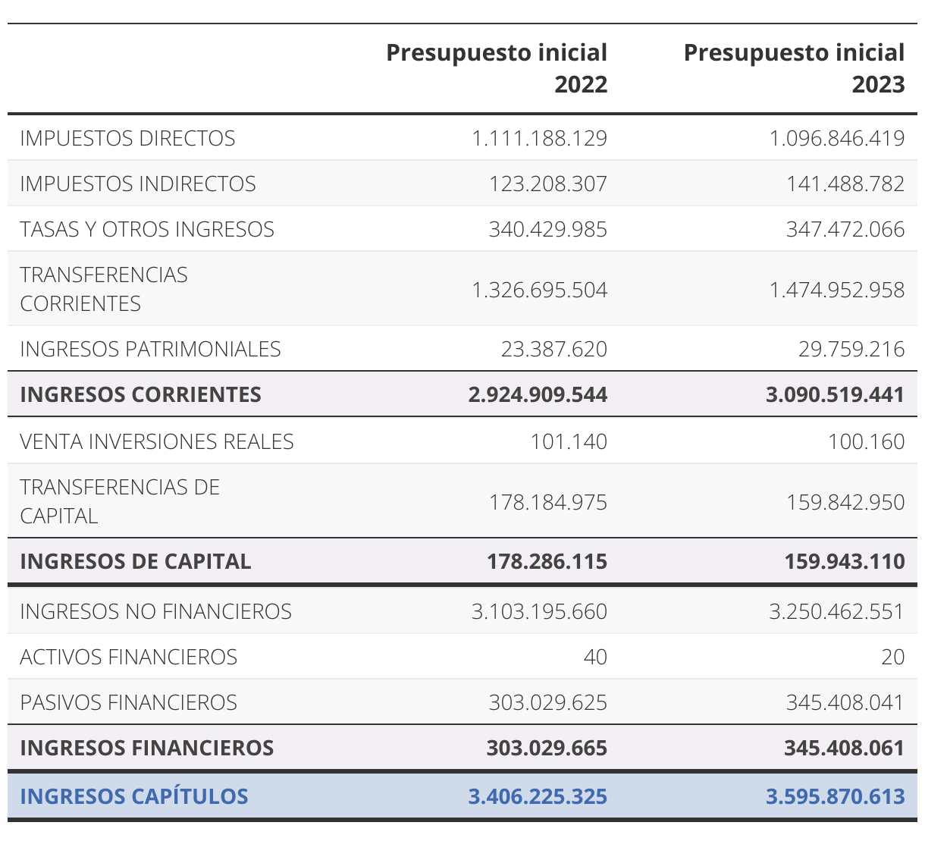
Task: Click the INGRESOS NO FINANCIEROS row label
Action: 155,611
